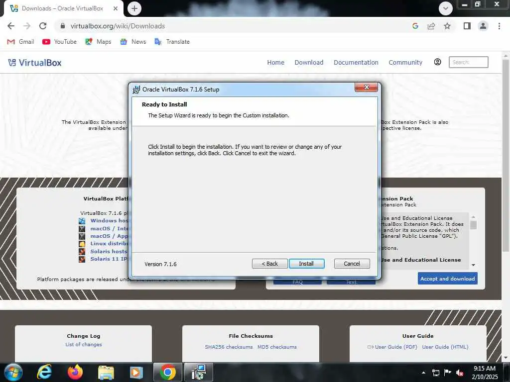Click the site Search field
Image resolution: width=510 pixels, height=382 pixels.
point(468,62)
